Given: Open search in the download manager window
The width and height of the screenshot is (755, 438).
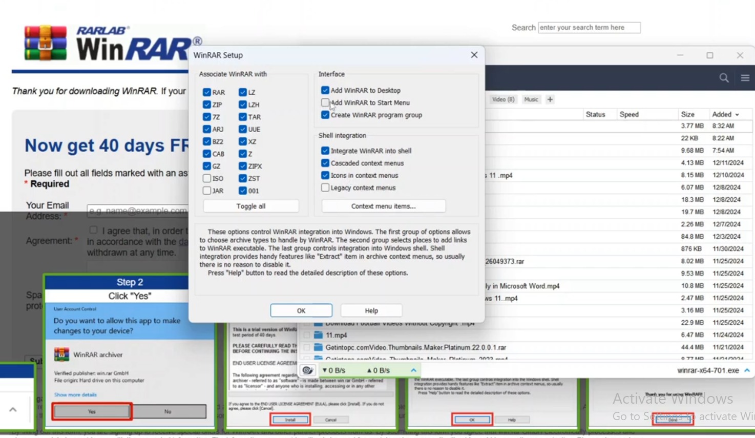Looking at the screenshot, I should pyautogui.click(x=724, y=78).
